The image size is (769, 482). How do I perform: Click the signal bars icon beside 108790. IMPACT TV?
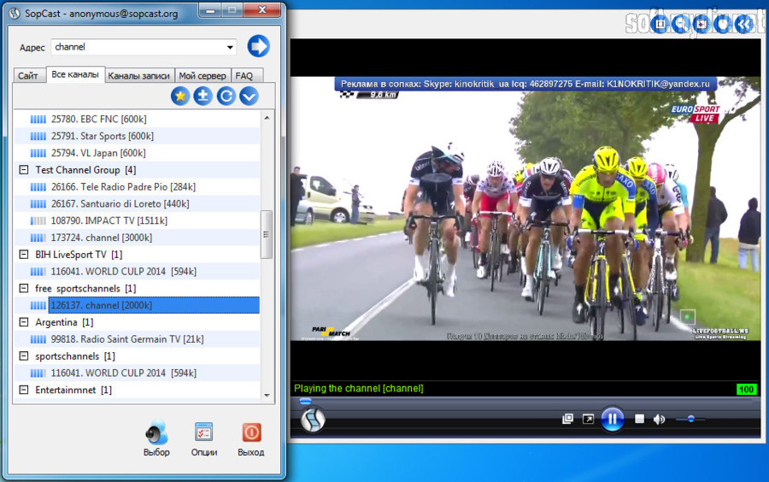38,220
